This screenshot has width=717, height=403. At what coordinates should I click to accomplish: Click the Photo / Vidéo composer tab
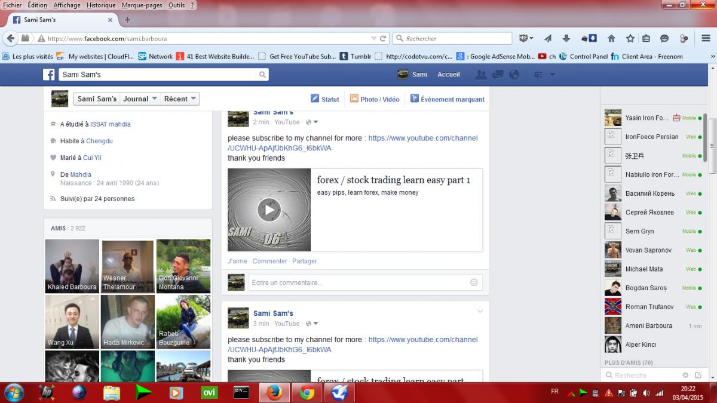pos(375,99)
